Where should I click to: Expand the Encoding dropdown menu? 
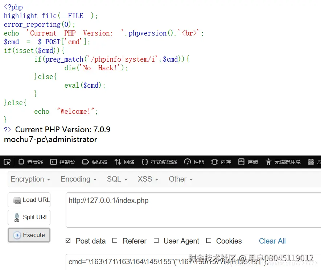79,179
